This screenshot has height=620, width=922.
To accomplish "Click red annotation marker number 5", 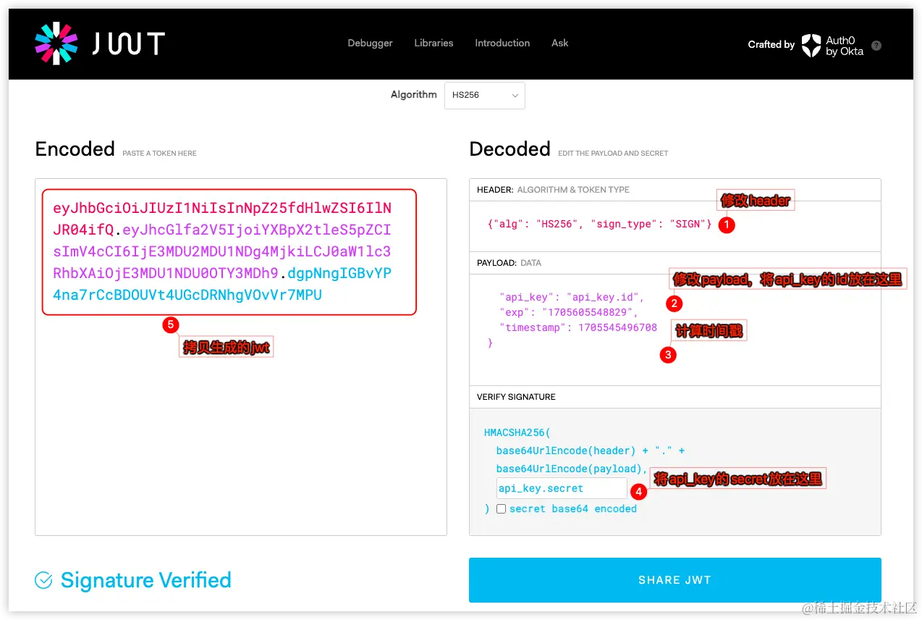I will coord(170,324).
